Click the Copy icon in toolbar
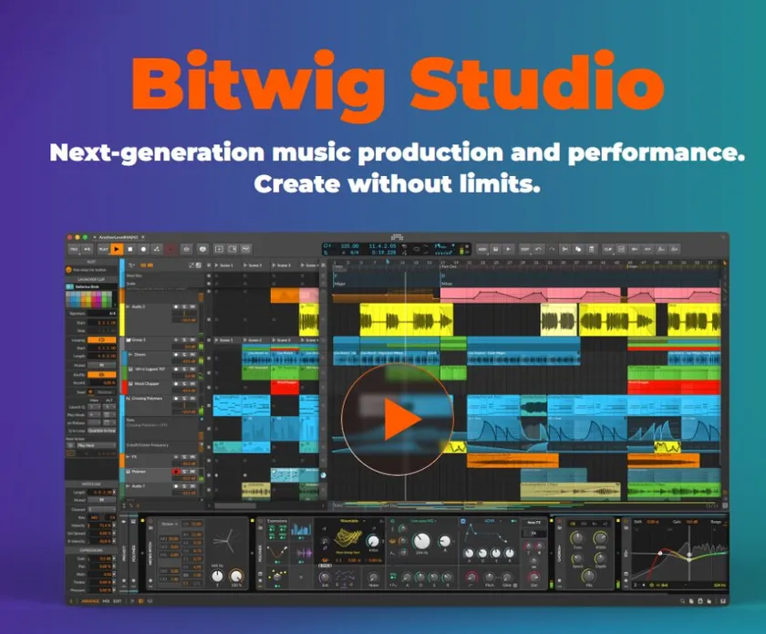 click(578, 249)
